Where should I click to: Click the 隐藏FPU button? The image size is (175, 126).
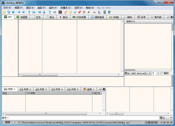(149, 22)
